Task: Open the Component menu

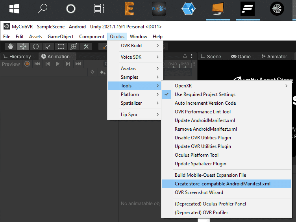Action: 92,37
